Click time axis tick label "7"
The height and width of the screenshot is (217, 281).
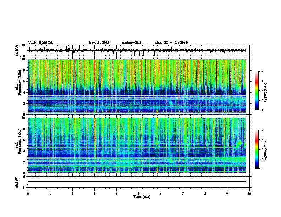click(183, 194)
